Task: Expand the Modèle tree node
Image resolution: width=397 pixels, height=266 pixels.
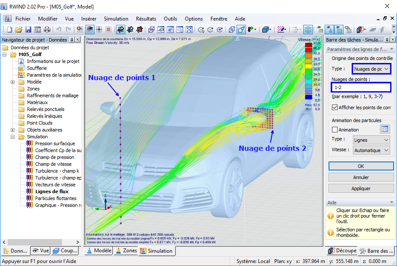Action: (x=12, y=82)
